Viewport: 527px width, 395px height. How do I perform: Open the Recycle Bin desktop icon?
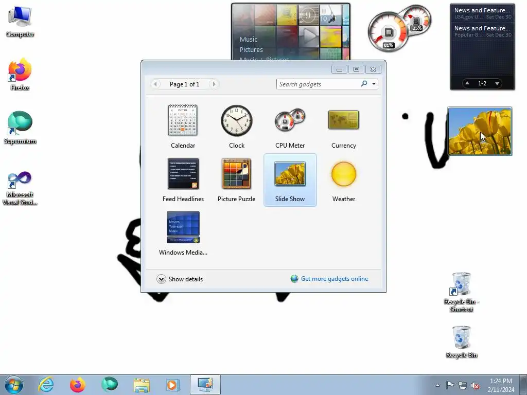coord(461,342)
